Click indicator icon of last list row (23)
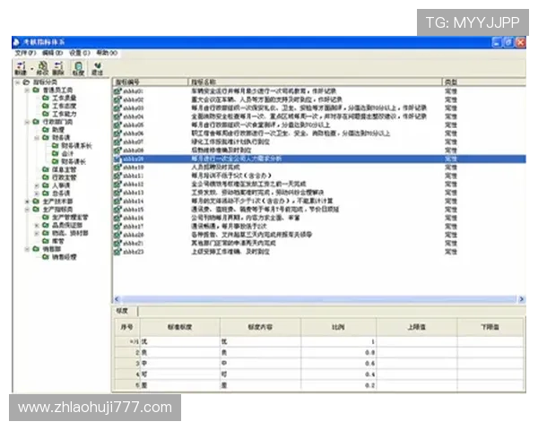Screen dimensions: 538x430 117,252
